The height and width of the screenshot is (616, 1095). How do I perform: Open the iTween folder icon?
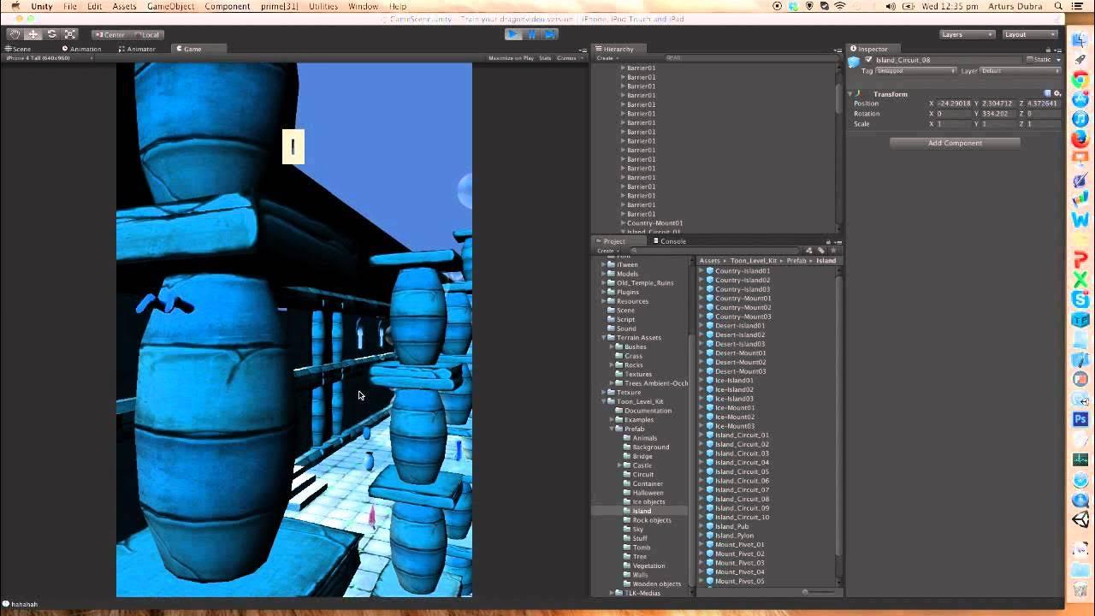tap(611, 265)
